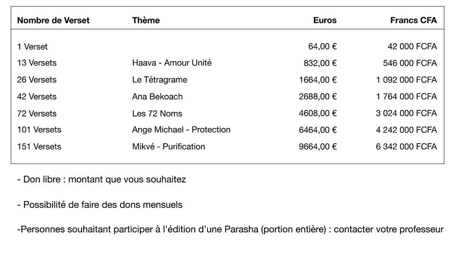Click "Ange Michael - Protection" theme cell
Screen dimensions: 474x256
click(x=181, y=130)
